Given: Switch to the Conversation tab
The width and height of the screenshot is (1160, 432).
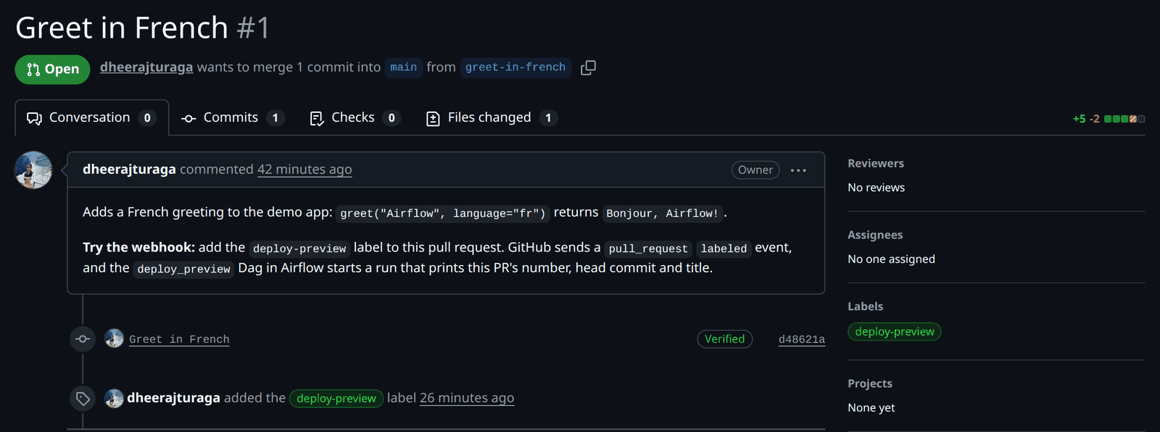Looking at the screenshot, I should coord(91,117).
